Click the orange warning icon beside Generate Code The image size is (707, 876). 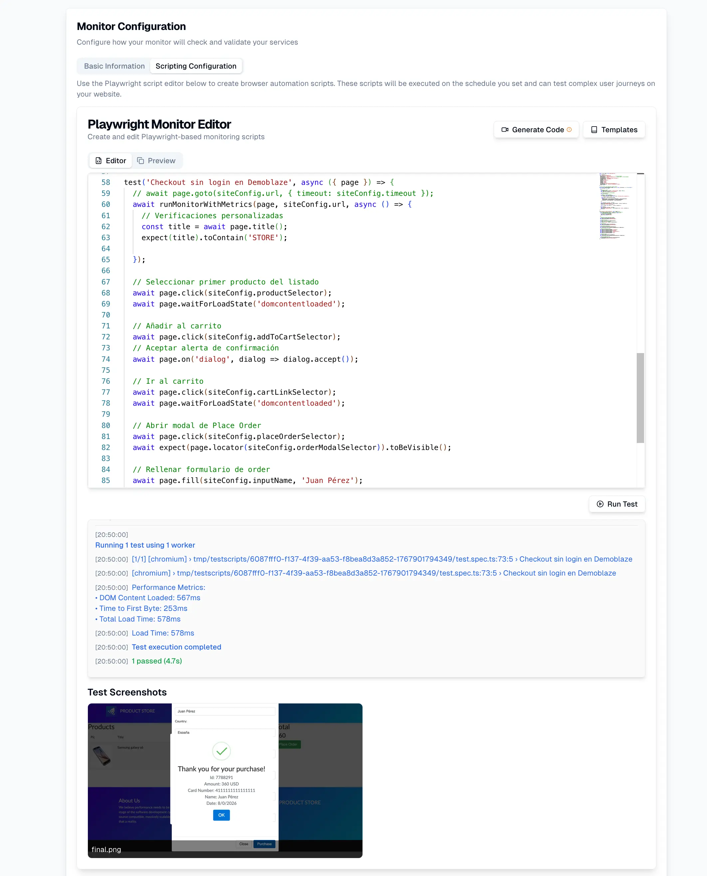[569, 130]
